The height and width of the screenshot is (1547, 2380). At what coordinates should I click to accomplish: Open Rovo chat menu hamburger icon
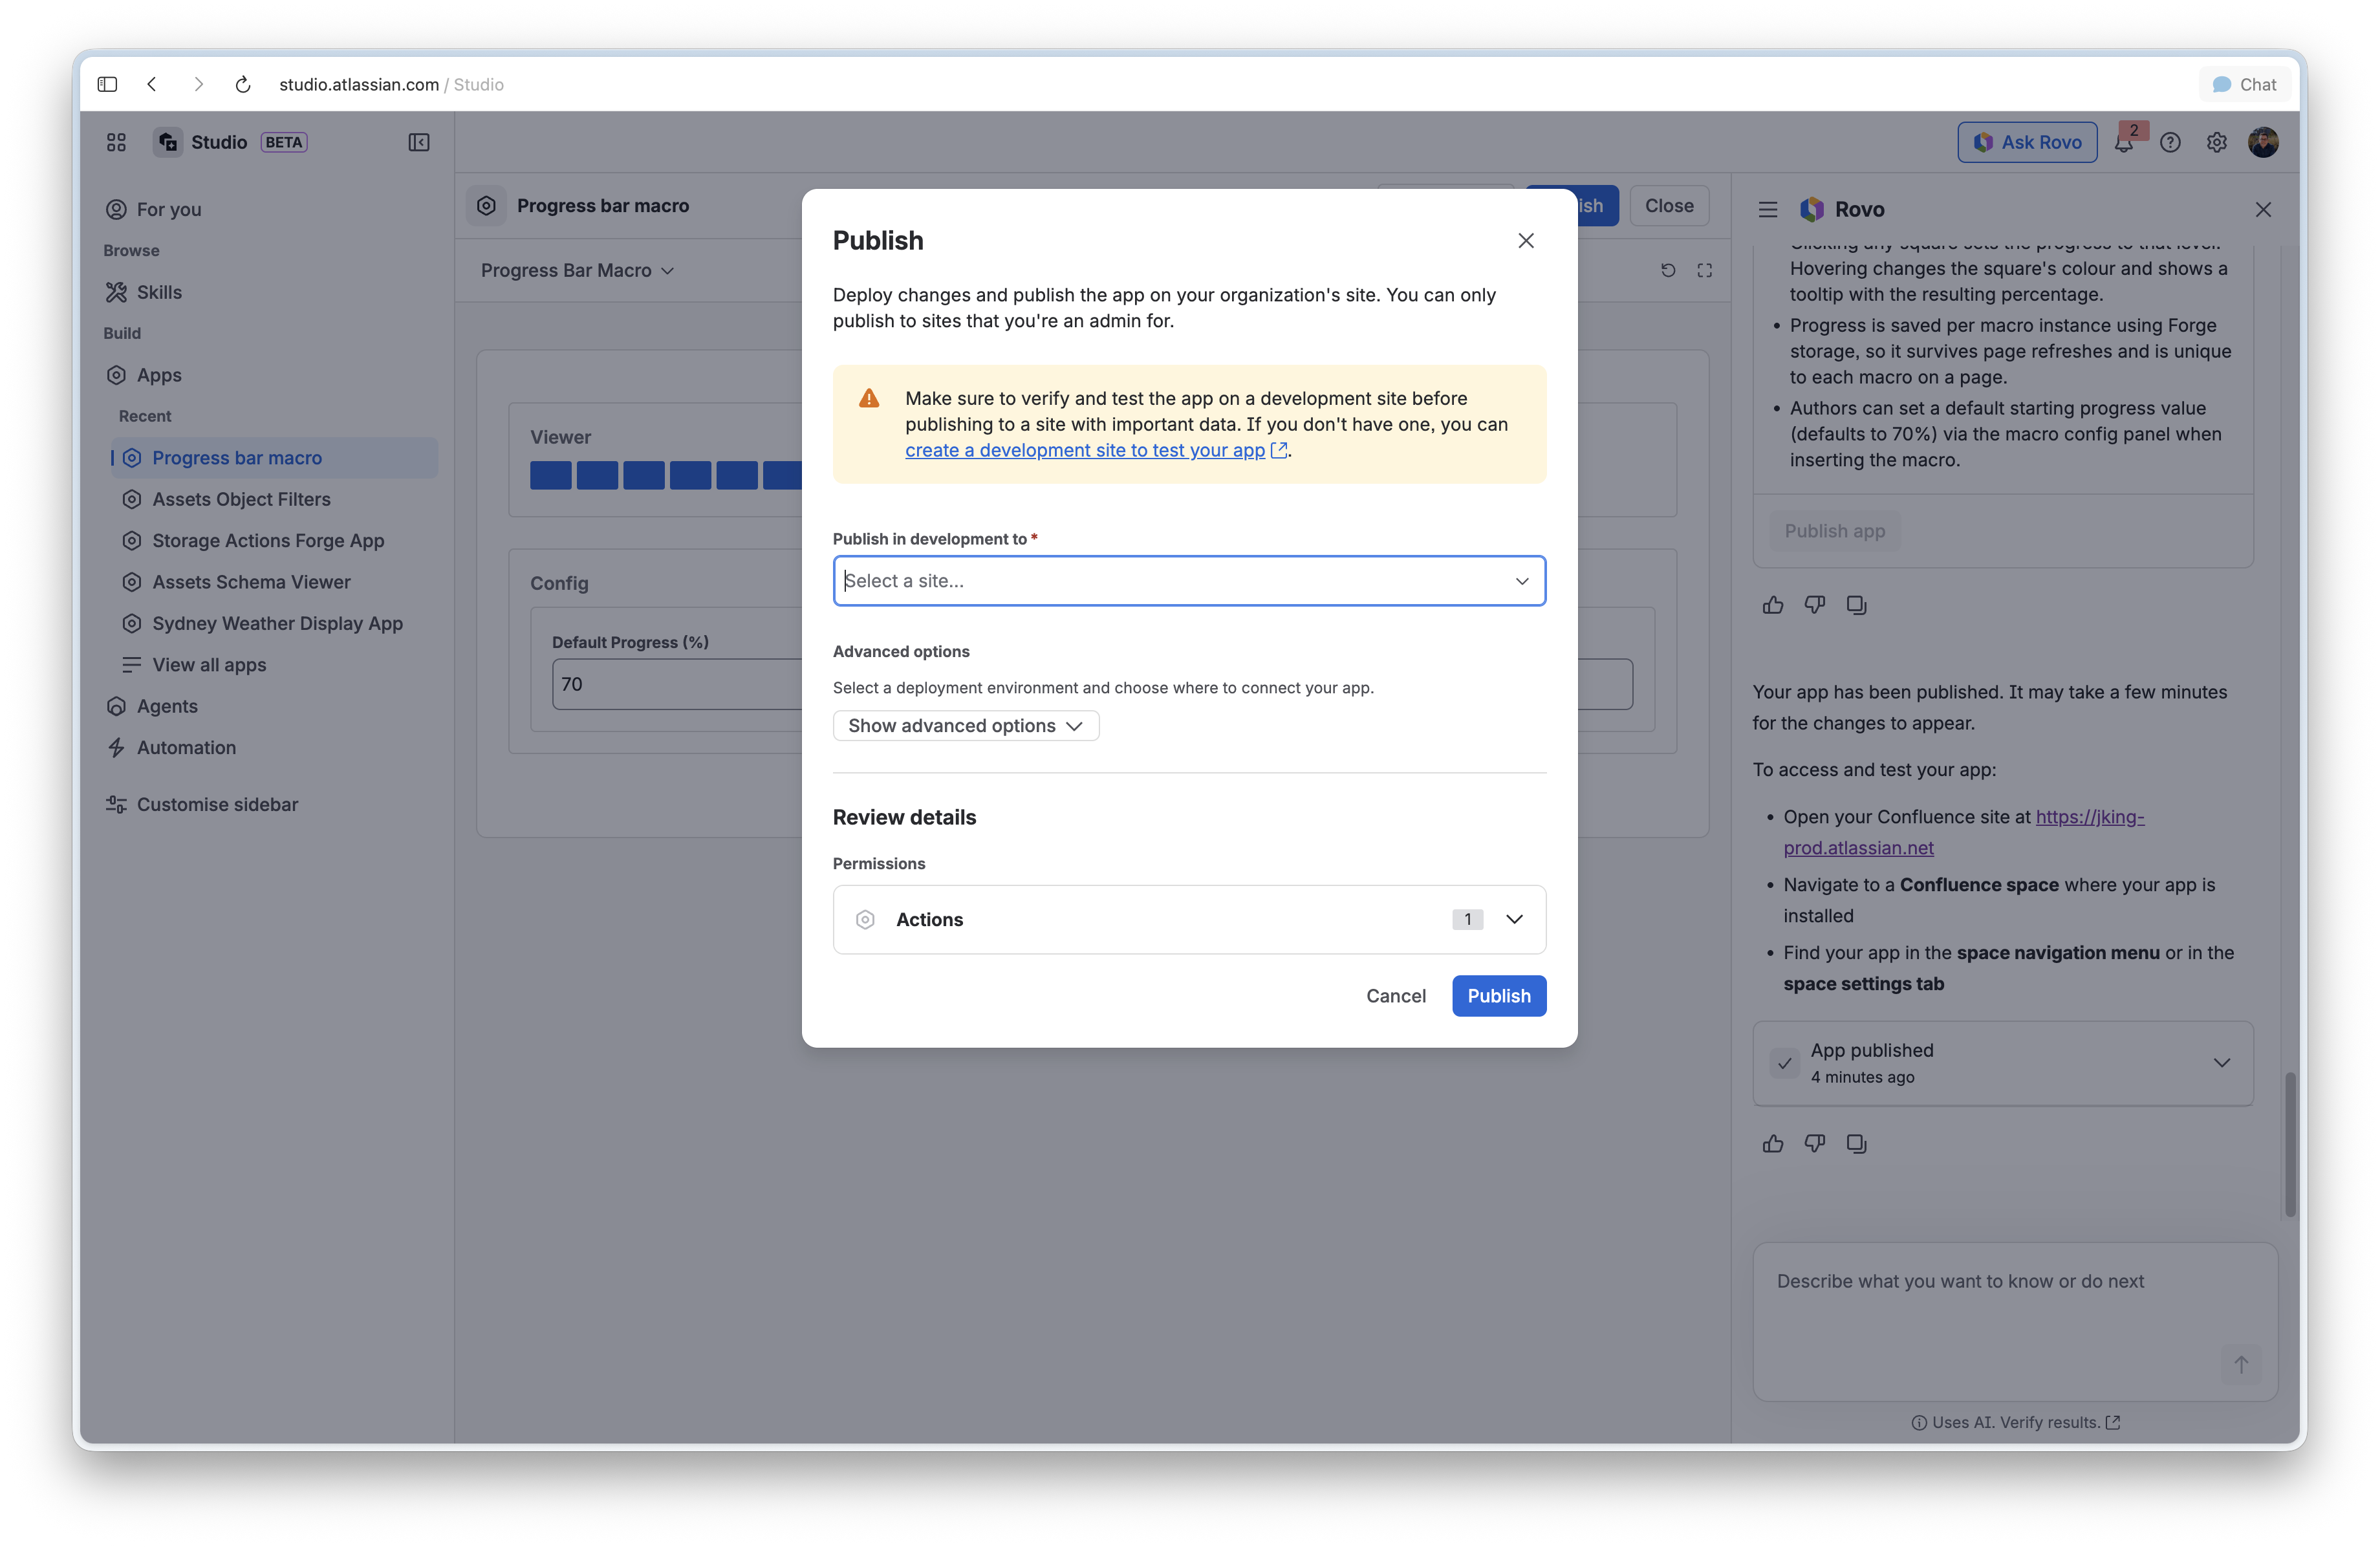pyautogui.click(x=1768, y=209)
